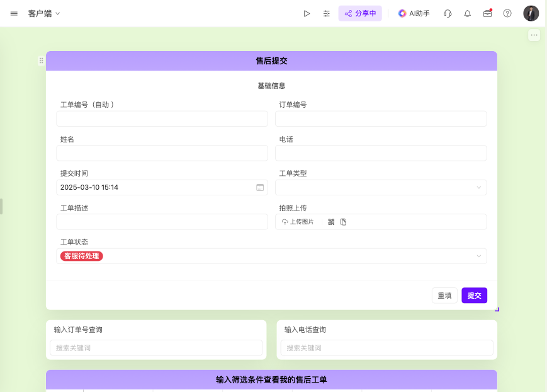Image resolution: width=547 pixels, height=392 pixels.
Task: Click the order number search field
Action: pos(156,348)
